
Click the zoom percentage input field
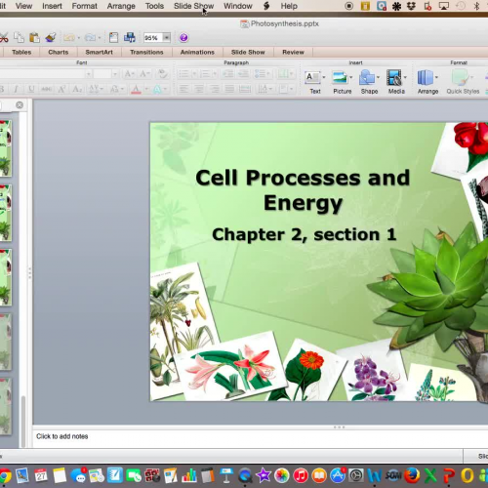(x=153, y=38)
